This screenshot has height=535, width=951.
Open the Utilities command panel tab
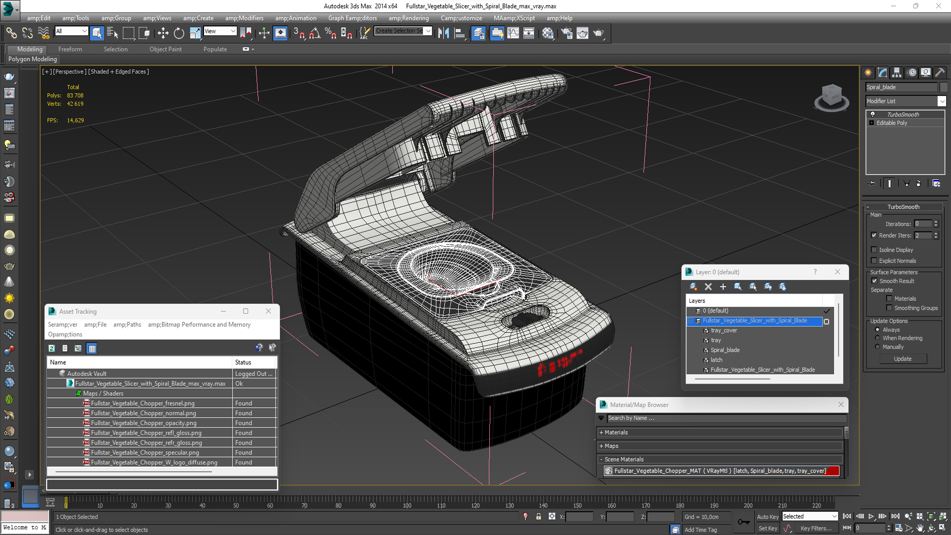(940, 72)
